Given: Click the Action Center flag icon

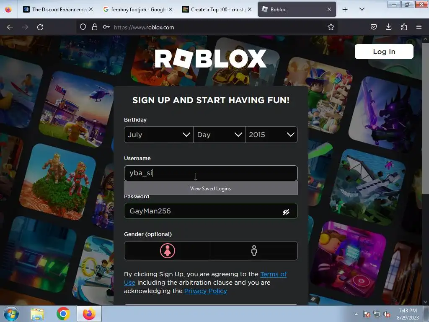Looking at the screenshot, I should coord(366,314).
